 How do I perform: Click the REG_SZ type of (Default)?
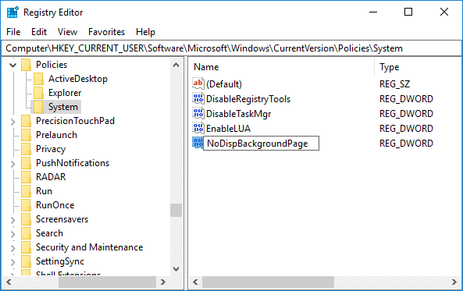[394, 84]
